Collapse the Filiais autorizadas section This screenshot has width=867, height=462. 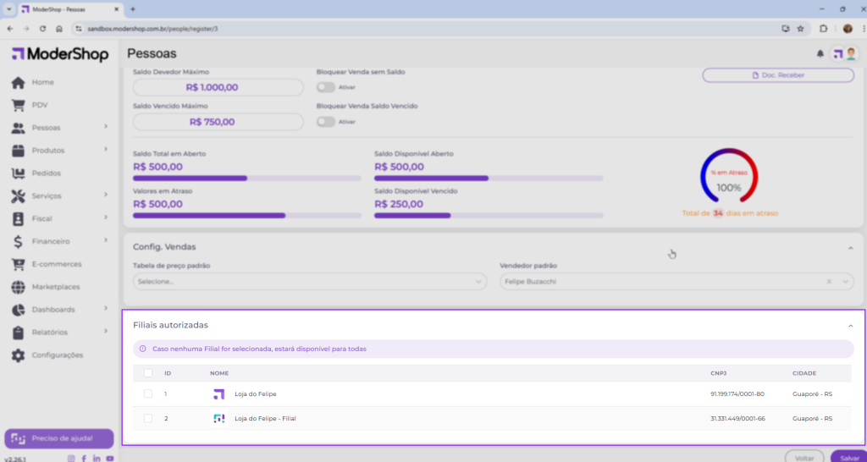coord(850,326)
